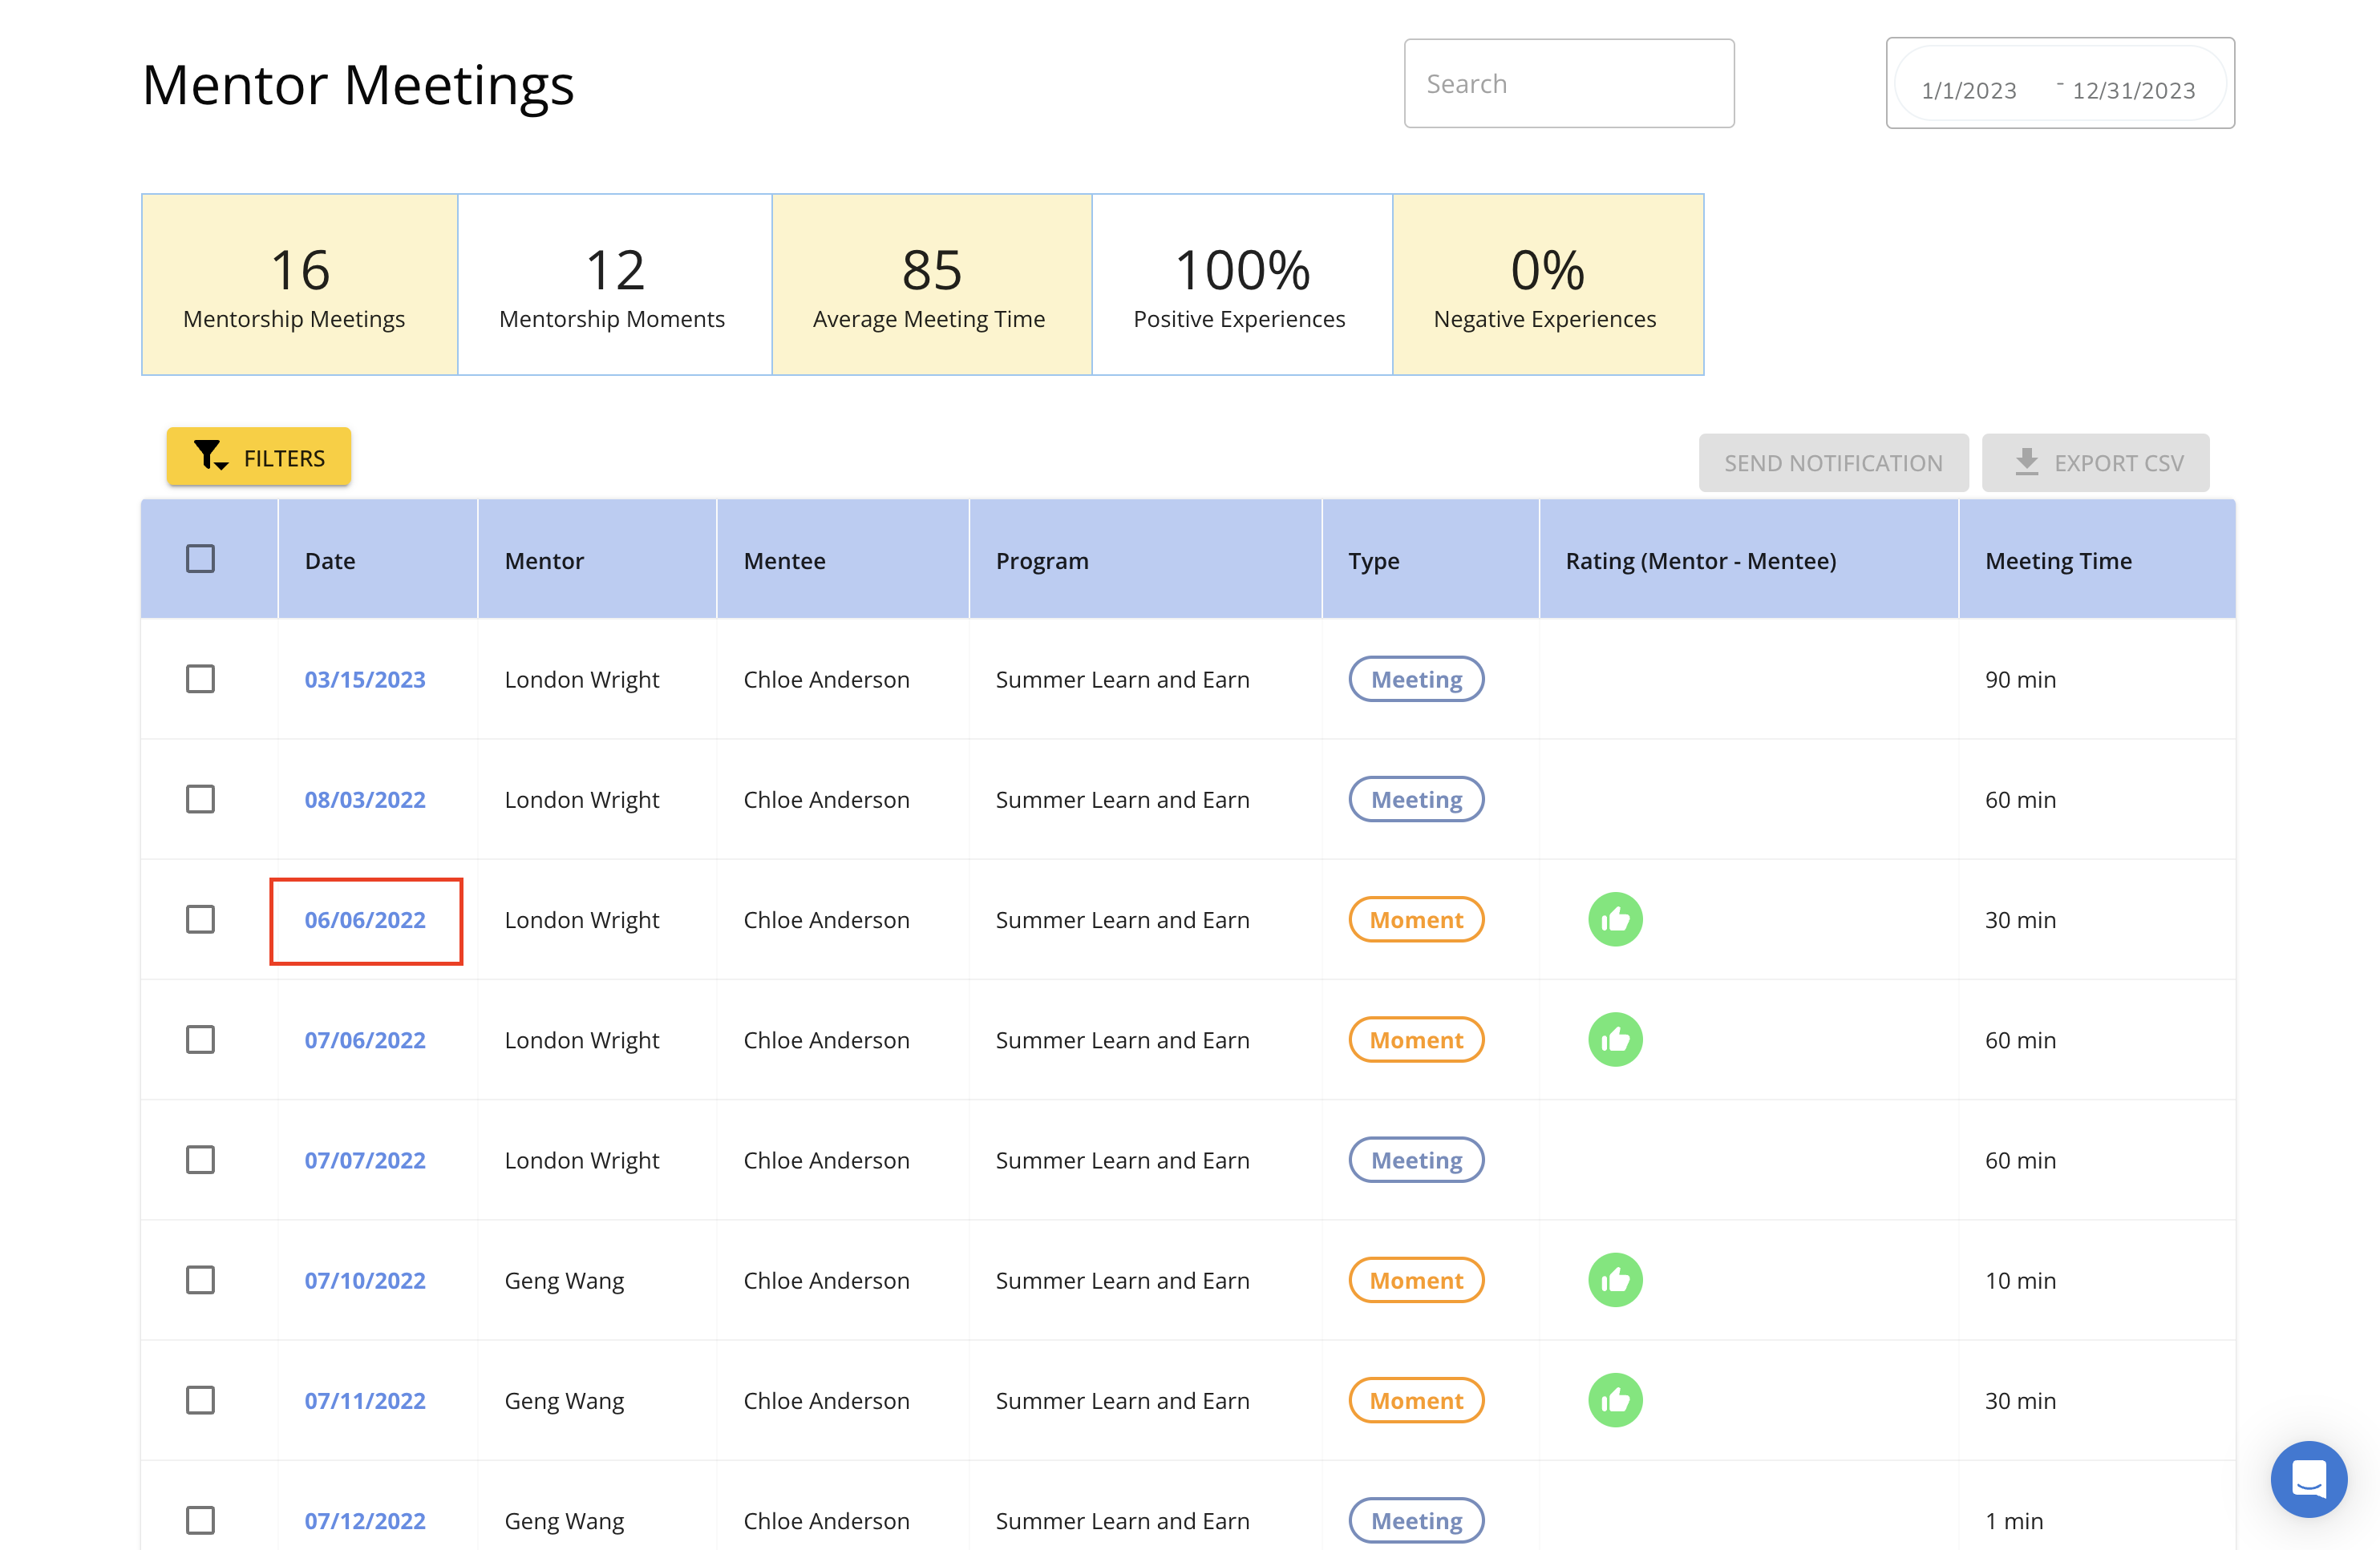Image resolution: width=2380 pixels, height=1550 pixels.
Task: Expand the FILTERS dropdown
Action: (x=259, y=458)
